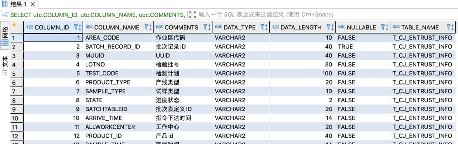
Task: Select the 检验批号 comment cell
Action: click(x=183, y=64)
